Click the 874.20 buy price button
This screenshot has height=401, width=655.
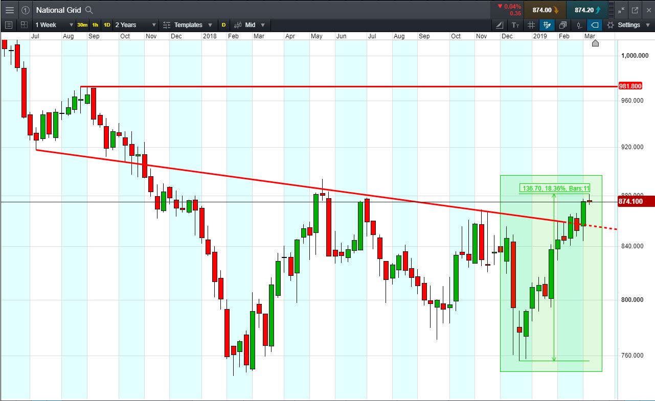click(587, 10)
